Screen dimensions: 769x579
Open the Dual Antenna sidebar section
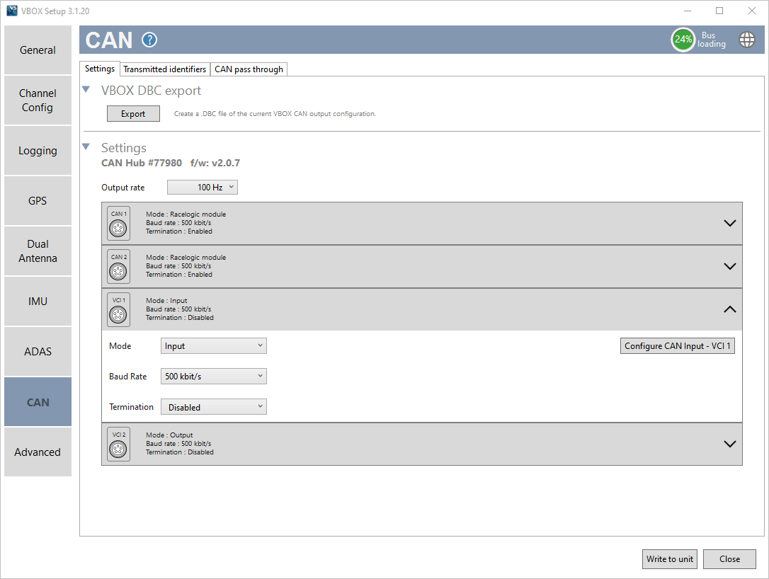[38, 251]
